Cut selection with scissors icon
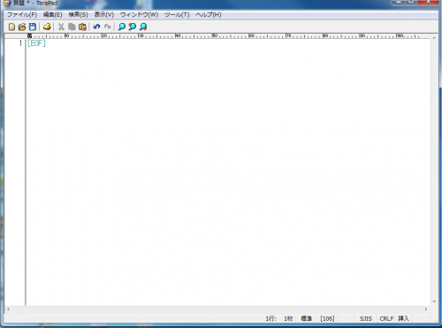The width and height of the screenshot is (442, 328). [x=61, y=27]
